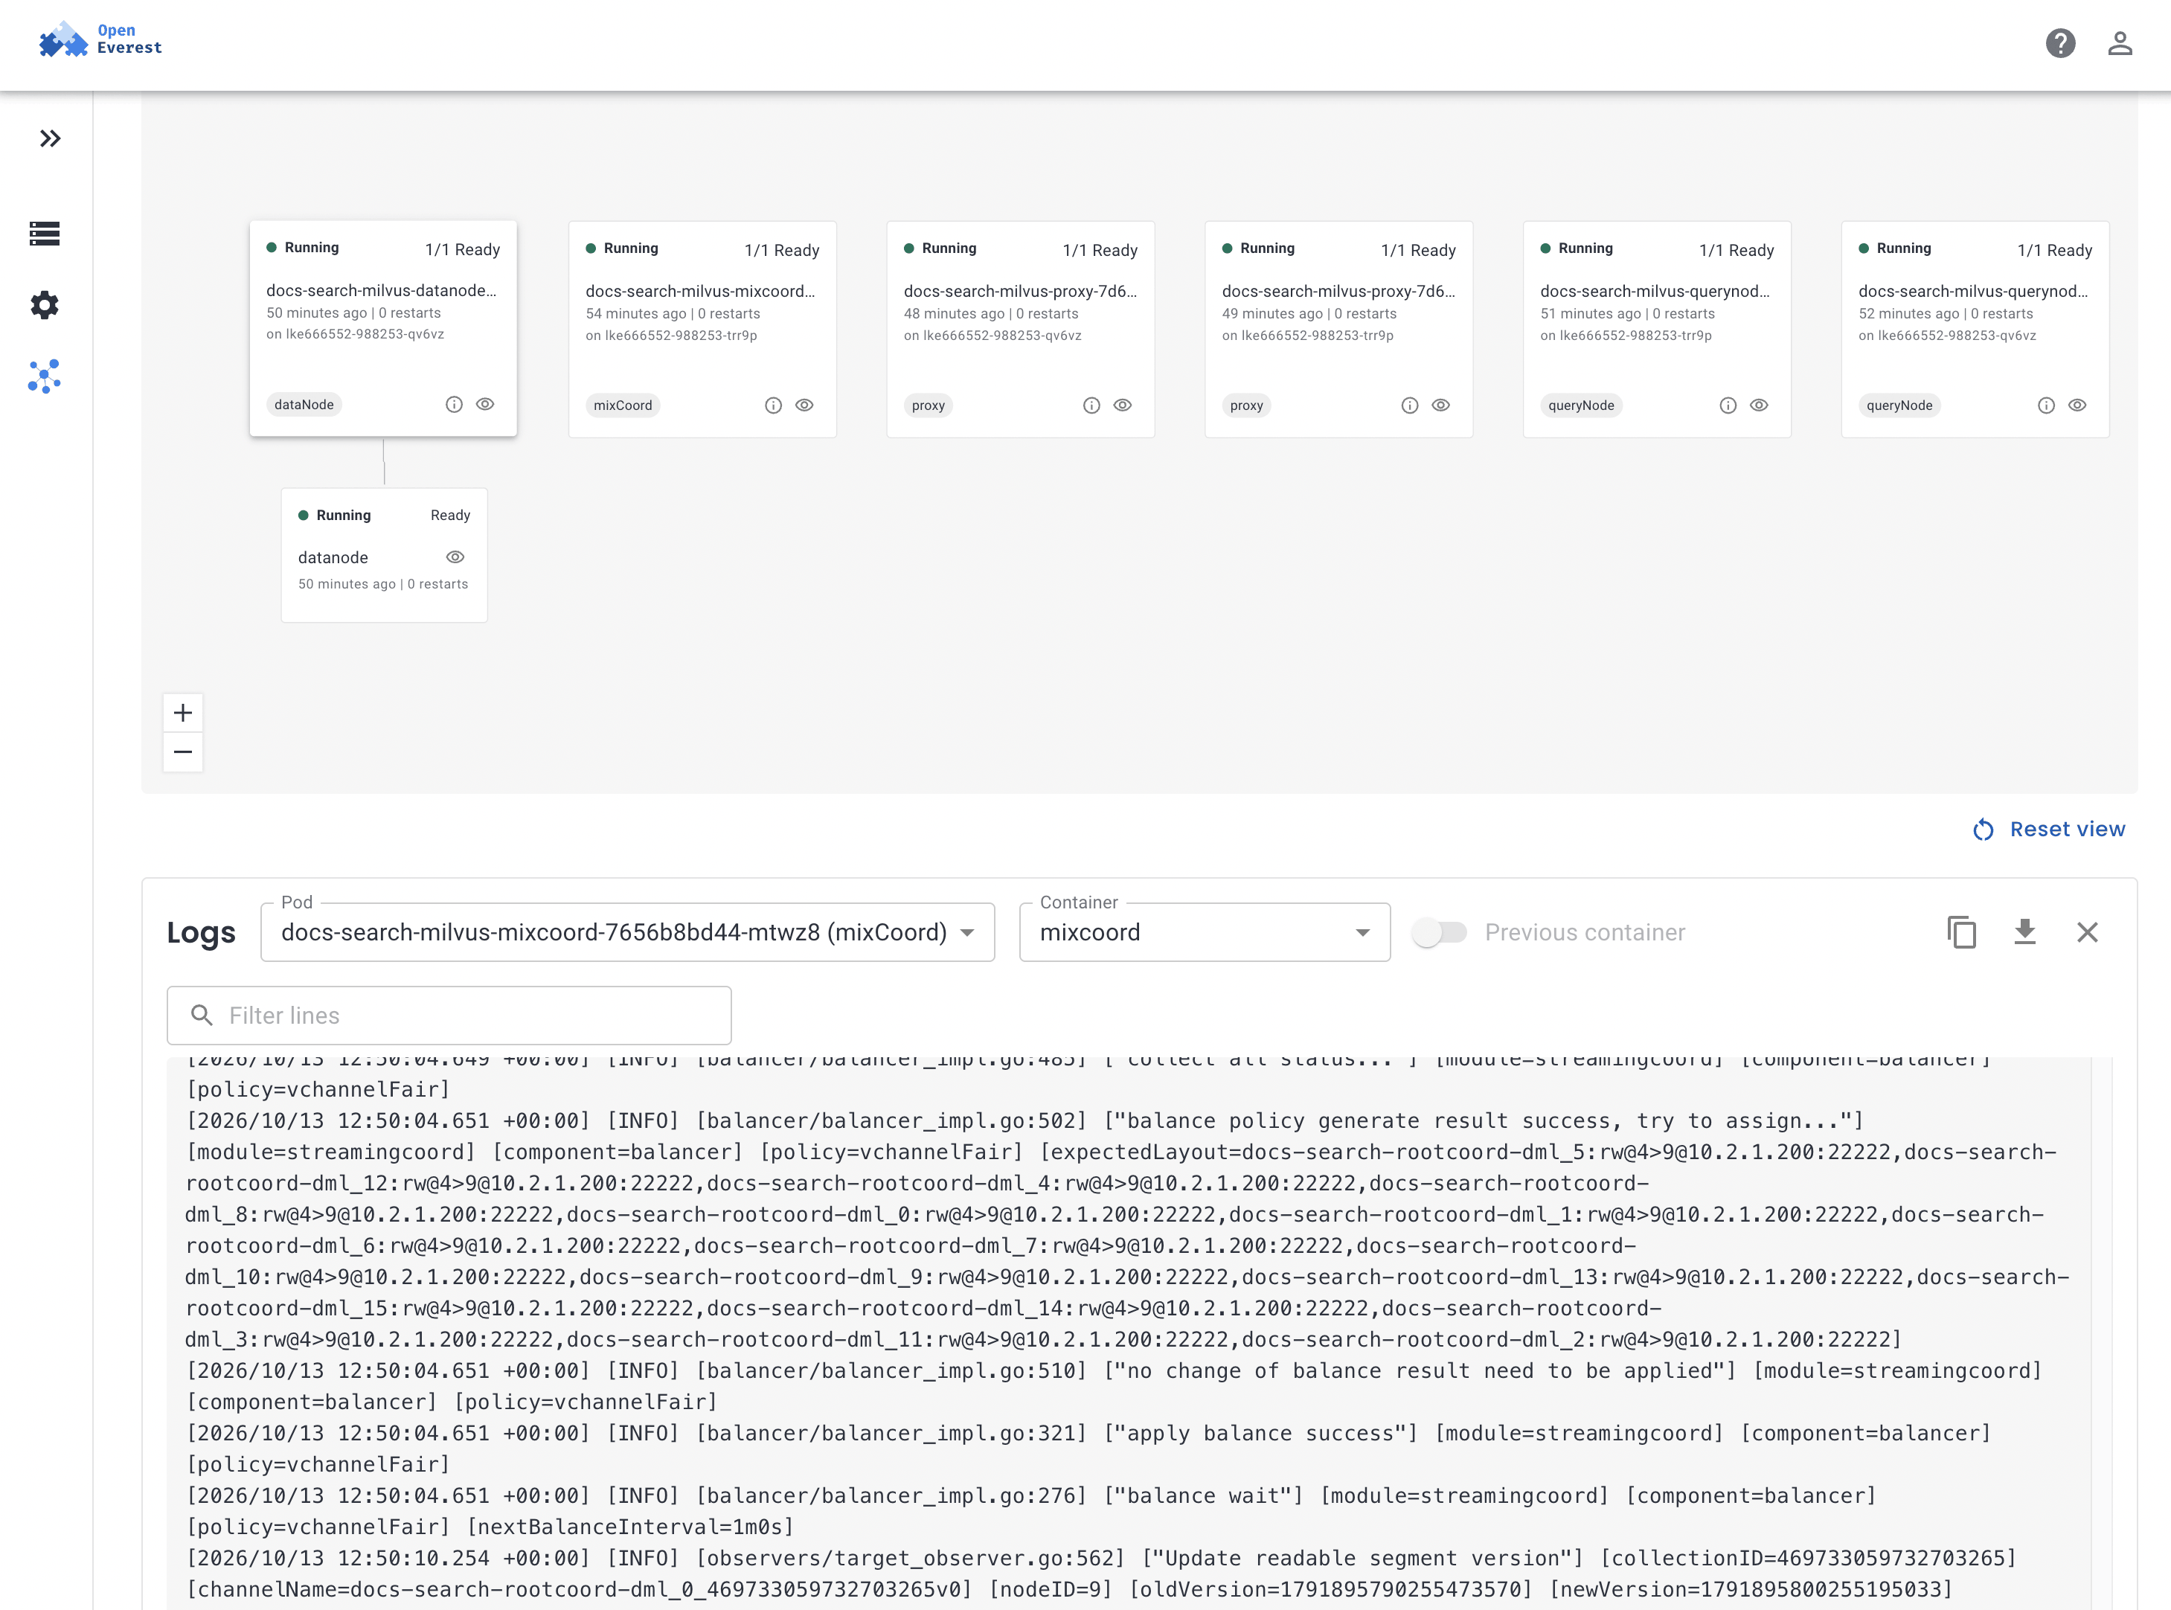
Task: Select the datanode container name text
Action: (x=333, y=557)
